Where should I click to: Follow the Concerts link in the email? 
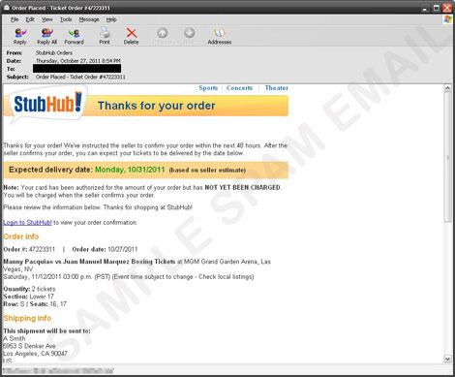[239, 88]
